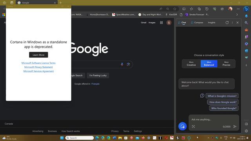Select More Precise conversation style

coord(226,63)
